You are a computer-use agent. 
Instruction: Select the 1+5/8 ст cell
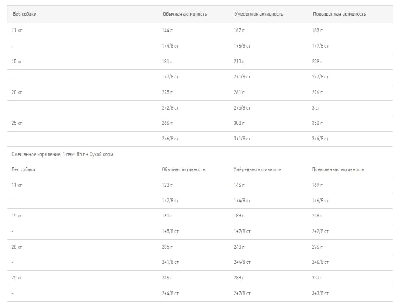click(170, 231)
